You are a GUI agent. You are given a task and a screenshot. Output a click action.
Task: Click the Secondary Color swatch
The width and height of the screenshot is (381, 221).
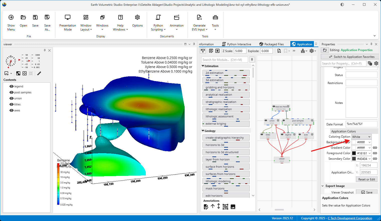click(354, 159)
